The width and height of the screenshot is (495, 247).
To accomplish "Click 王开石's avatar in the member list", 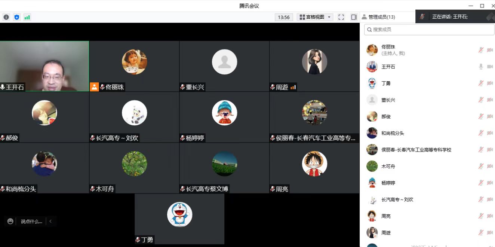I will [372, 67].
